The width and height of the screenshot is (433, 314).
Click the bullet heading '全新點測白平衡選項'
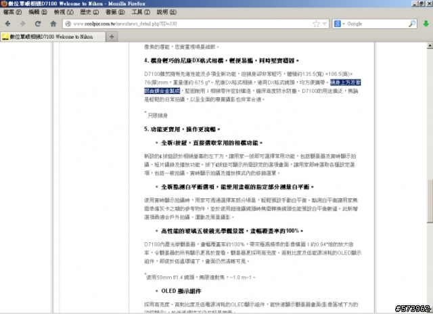point(237,187)
